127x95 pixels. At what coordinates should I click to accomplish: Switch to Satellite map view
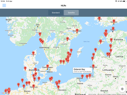(71, 13)
